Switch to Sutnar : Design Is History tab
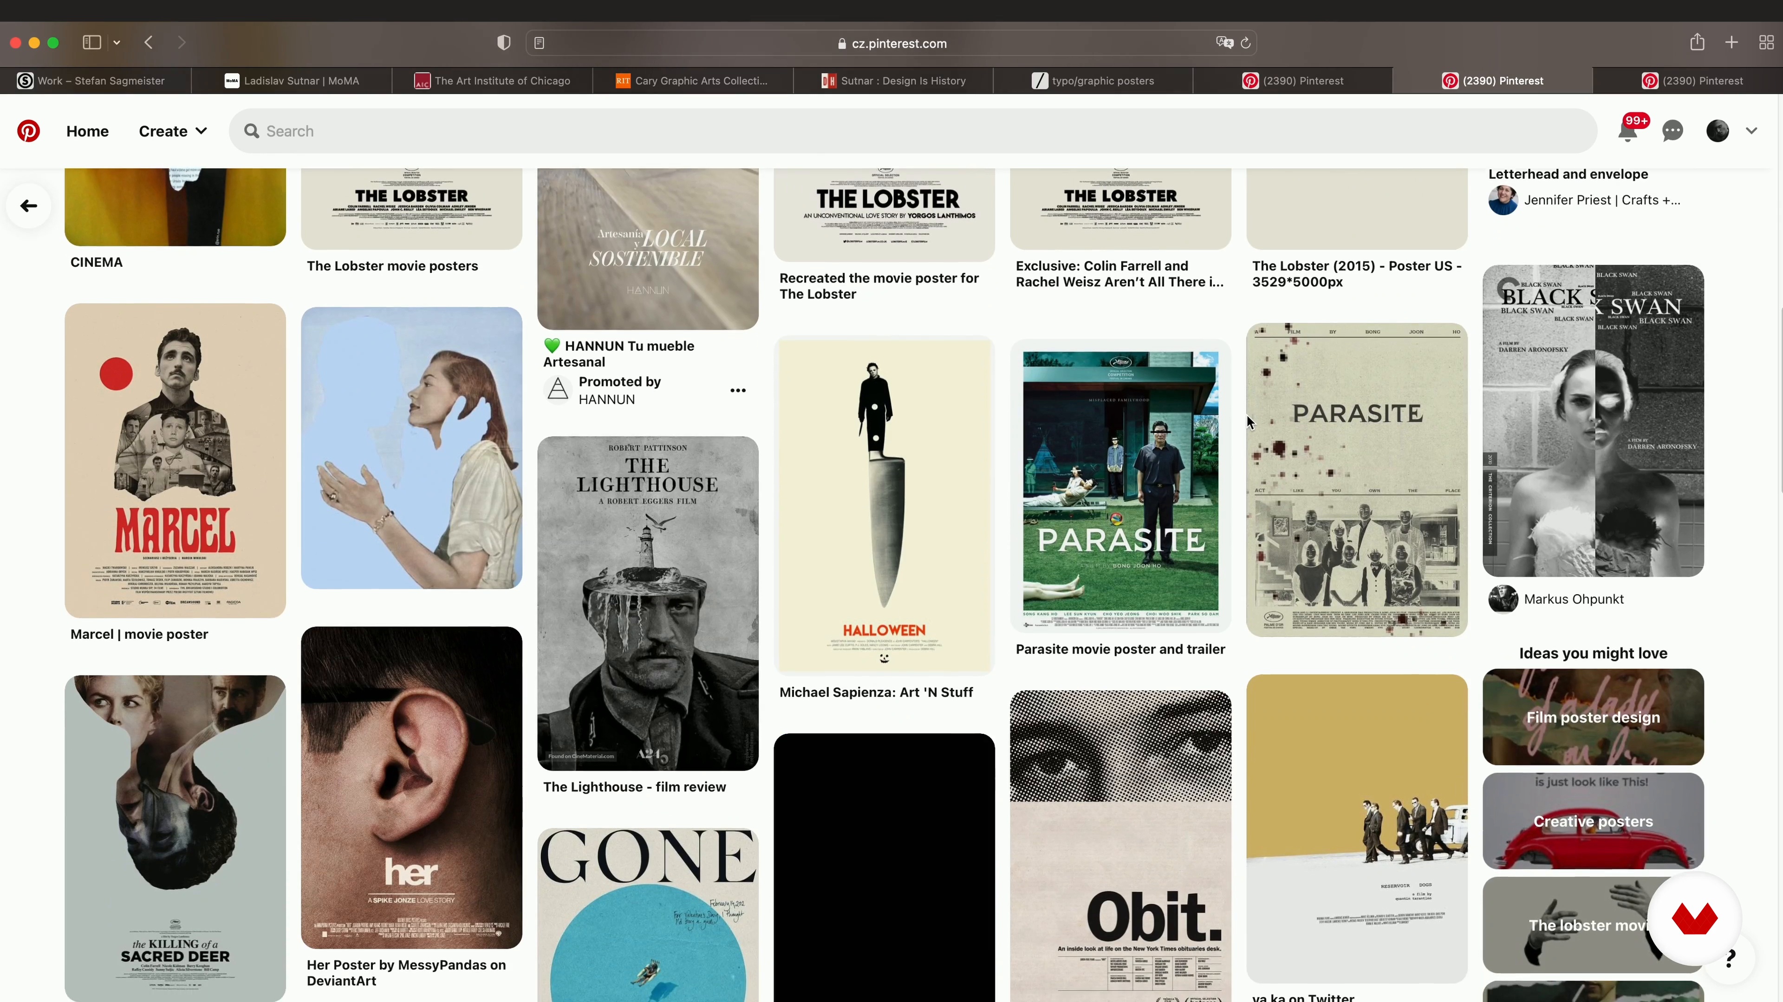 pyautogui.click(x=893, y=81)
